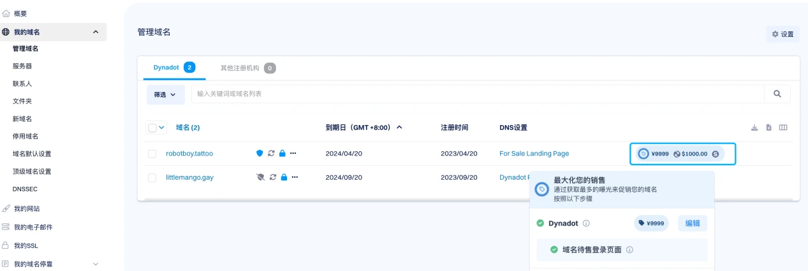Check the littlemango.gay row checkbox
The height and width of the screenshot is (271, 808).
click(x=152, y=178)
